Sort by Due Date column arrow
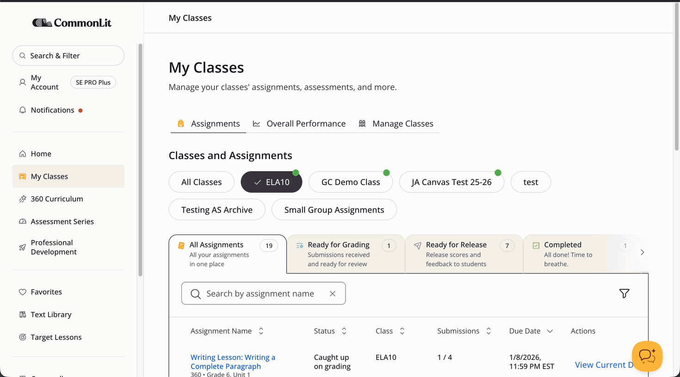 pos(550,331)
